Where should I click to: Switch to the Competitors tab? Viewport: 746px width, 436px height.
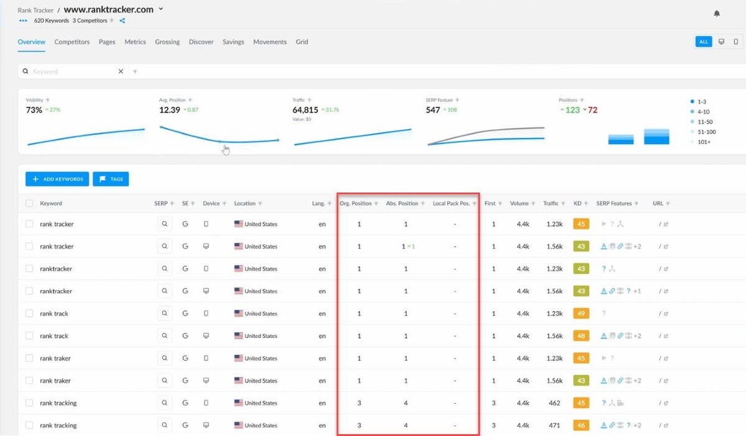(x=72, y=42)
